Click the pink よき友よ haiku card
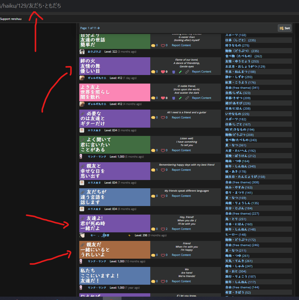The width and height of the screenshot is (299, 300). [x=114, y=92]
